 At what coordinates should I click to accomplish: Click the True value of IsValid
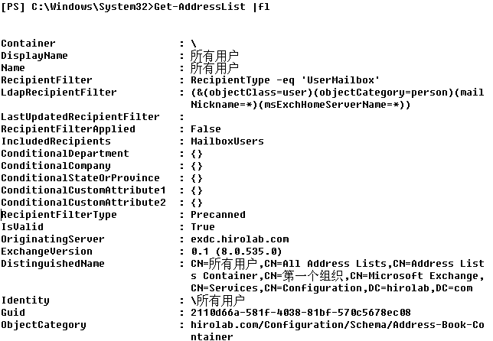202,227
